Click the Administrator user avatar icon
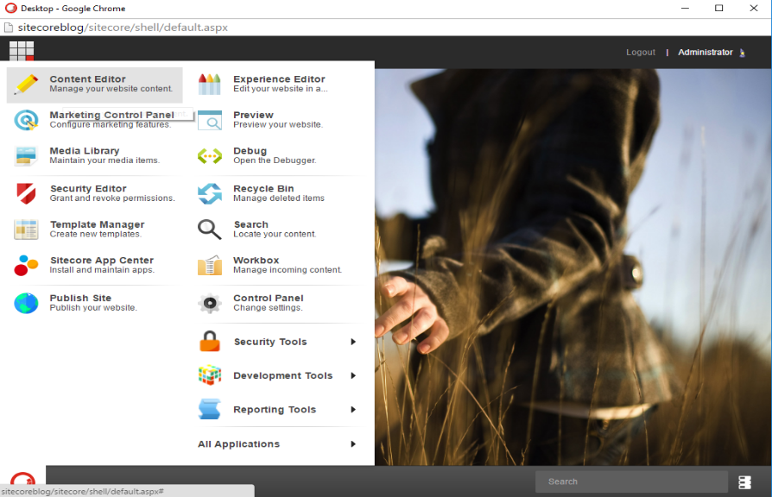 pyautogui.click(x=743, y=53)
